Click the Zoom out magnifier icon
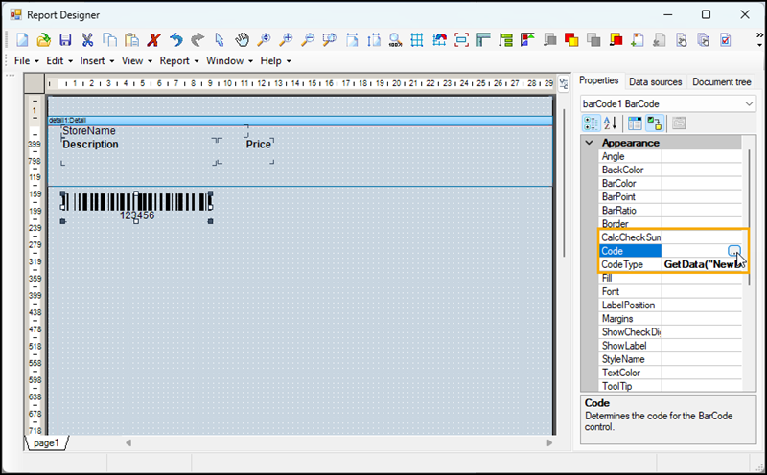Viewport: 767px width, 475px height. coord(308,39)
